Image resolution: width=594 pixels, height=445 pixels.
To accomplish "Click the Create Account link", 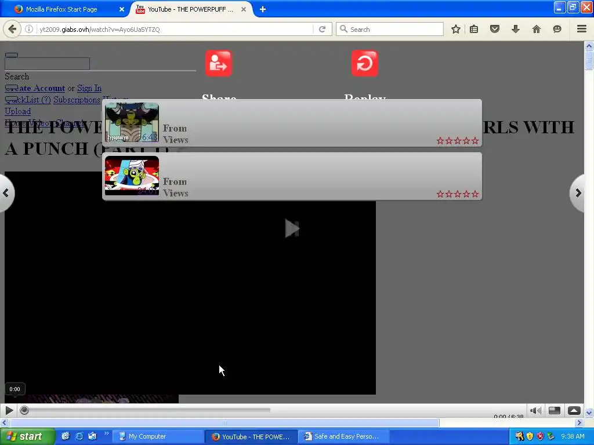I will click(x=35, y=88).
